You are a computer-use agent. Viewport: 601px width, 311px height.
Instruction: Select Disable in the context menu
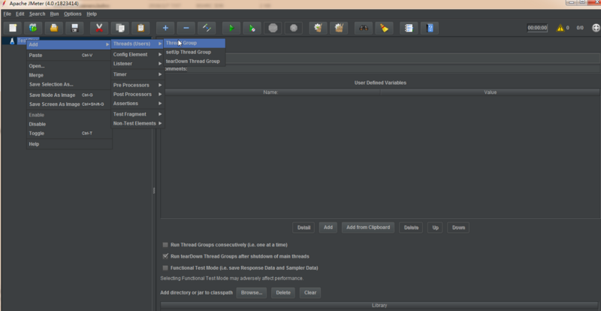point(69,124)
